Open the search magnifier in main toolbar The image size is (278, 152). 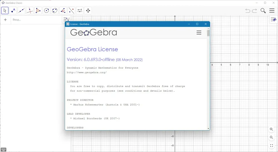click(x=263, y=11)
